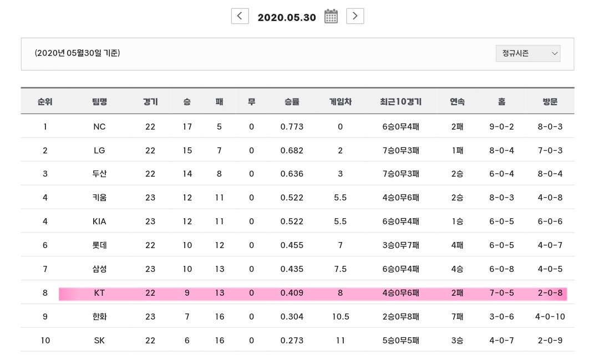Click 한화 games behind value 10.5
The height and width of the screenshot is (360, 599).
pos(341,317)
